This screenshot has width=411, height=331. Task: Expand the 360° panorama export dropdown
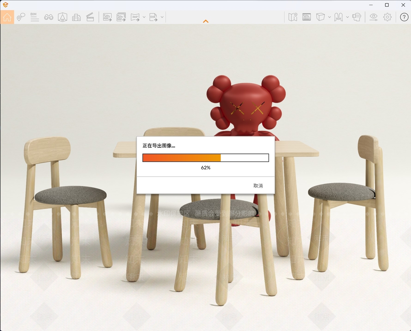point(144,17)
